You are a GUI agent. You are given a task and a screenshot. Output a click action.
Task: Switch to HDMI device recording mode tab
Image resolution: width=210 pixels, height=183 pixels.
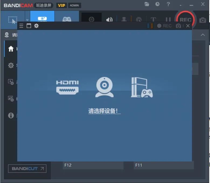42,16
